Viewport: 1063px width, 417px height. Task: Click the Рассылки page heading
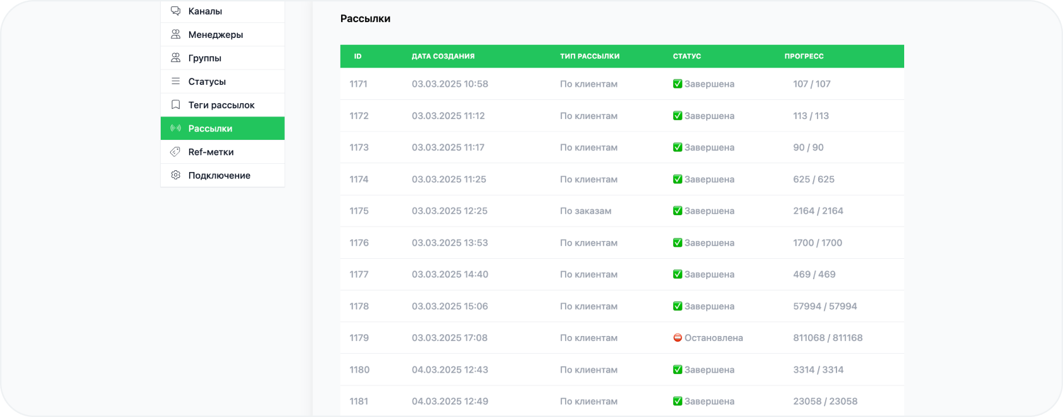(365, 18)
